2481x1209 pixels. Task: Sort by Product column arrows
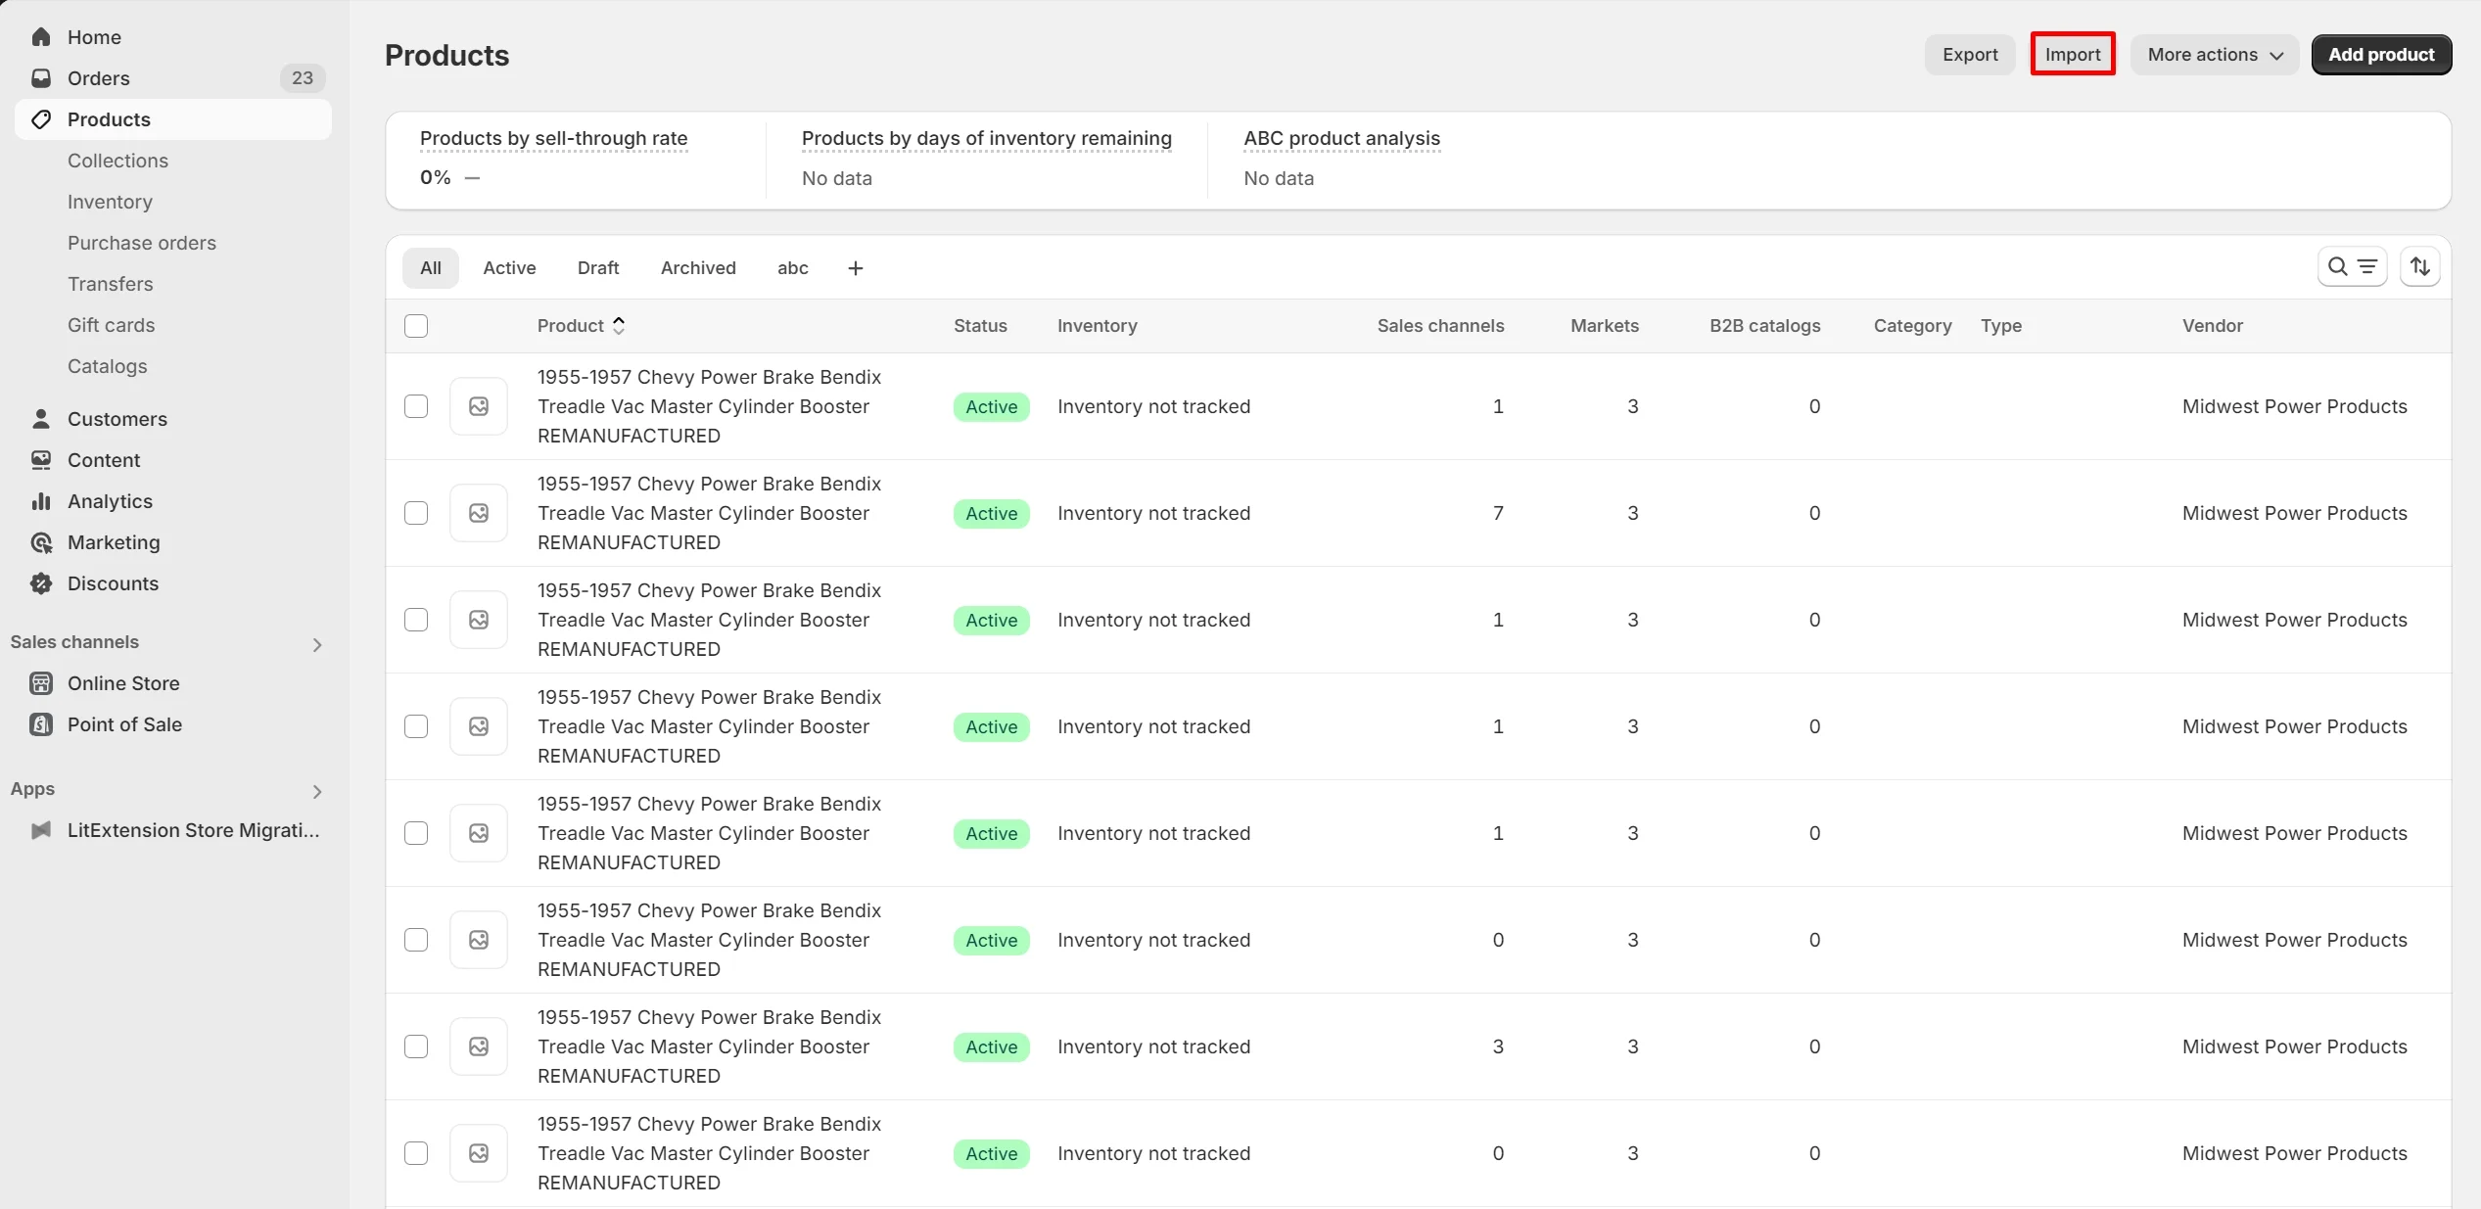tap(619, 326)
